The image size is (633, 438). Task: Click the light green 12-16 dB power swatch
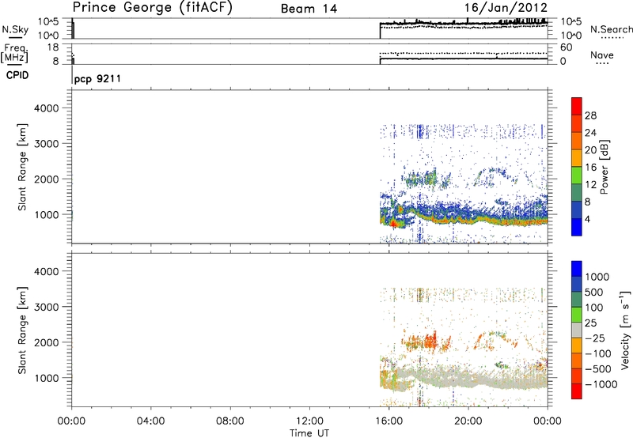(x=577, y=176)
